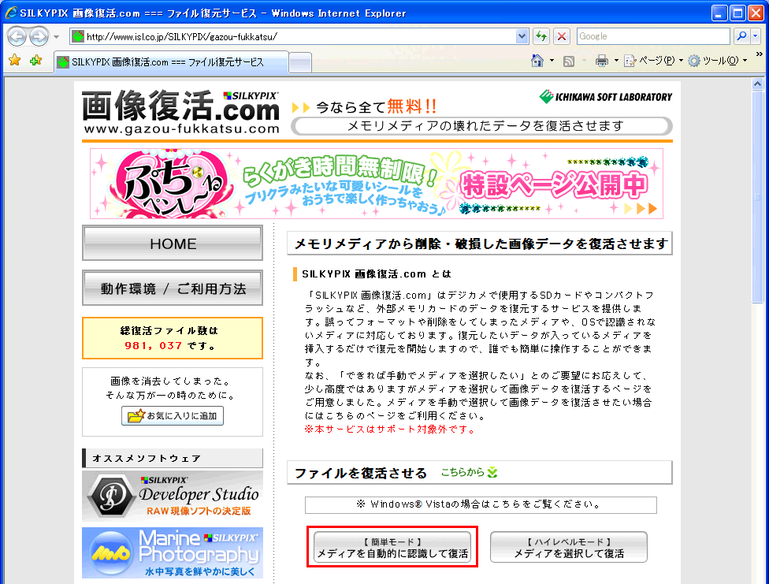This screenshot has height=584, width=769.
Task: Click the Internet Explorer title bar icon
Action: (11, 13)
